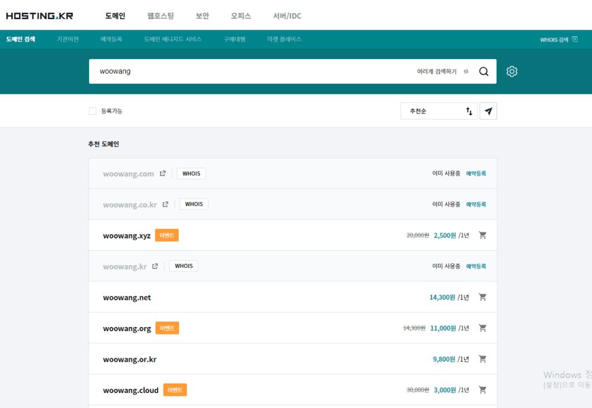Add woowang.xyz to shopping cart
Viewport: 592px width, 408px height.
pyautogui.click(x=483, y=236)
